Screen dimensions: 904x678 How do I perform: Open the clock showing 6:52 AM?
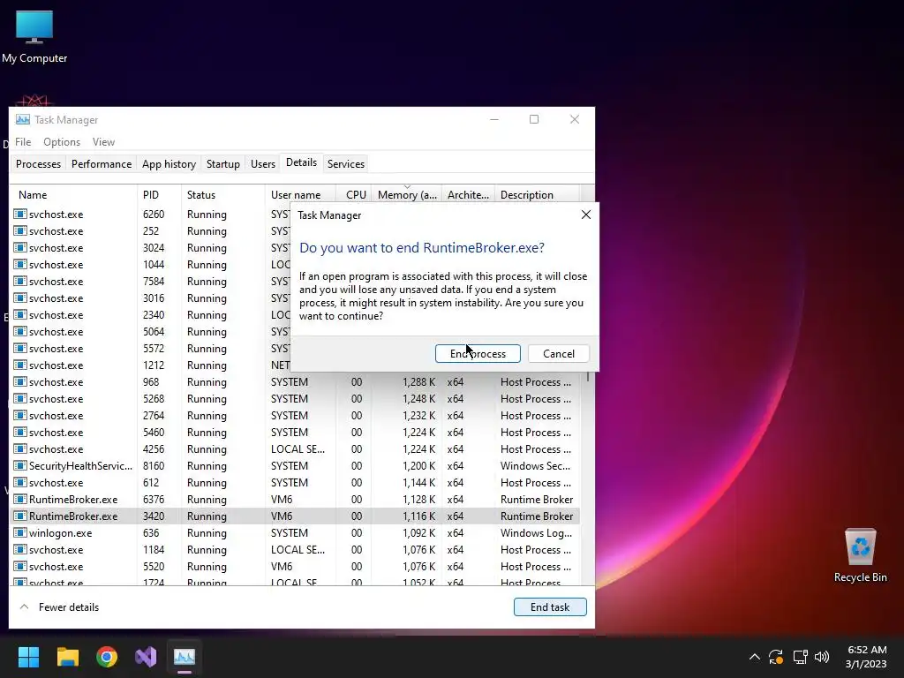[x=866, y=657]
